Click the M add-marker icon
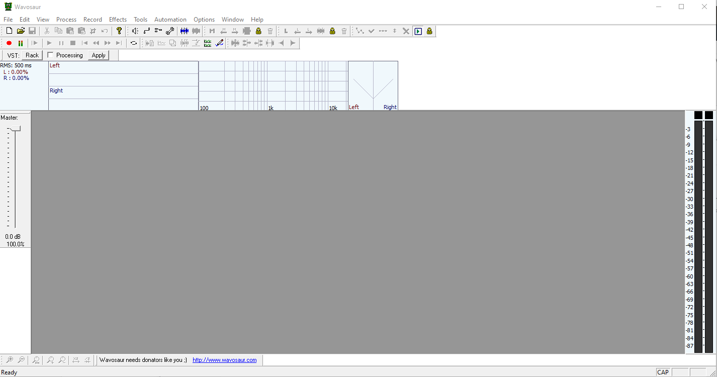 pos(212,31)
